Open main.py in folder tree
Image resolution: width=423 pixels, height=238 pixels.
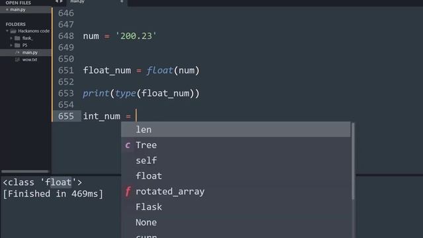[x=30, y=52]
